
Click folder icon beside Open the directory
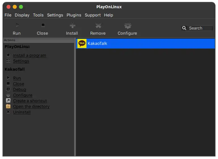8,106
